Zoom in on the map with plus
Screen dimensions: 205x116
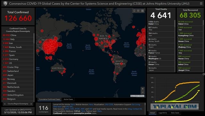(143, 89)
